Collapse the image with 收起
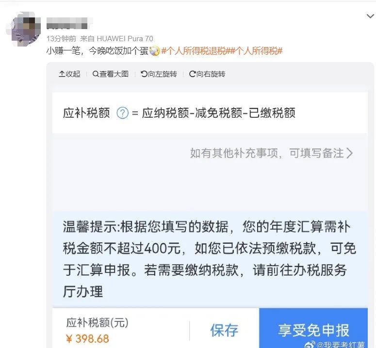 coord(69,74)
